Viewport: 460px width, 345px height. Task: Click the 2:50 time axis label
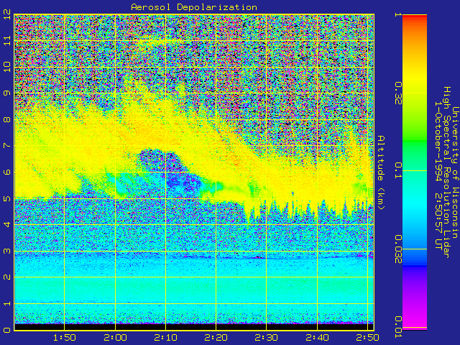[367, 338]
